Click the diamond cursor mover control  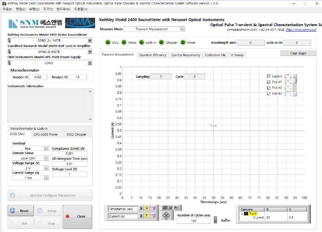[166, 216]
